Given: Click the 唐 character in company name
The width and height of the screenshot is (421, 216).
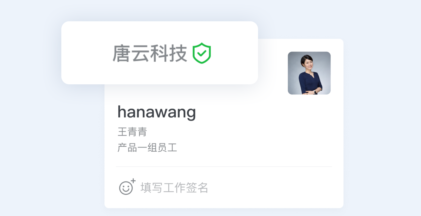Looking at the screenshot, I should 121,53.
